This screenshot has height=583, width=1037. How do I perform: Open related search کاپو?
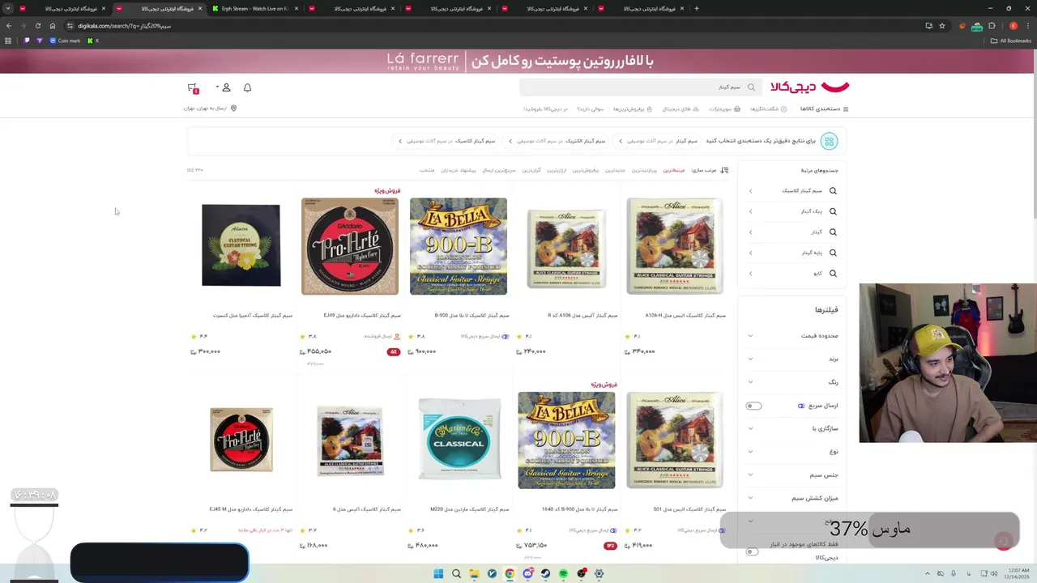coord(793,274)
